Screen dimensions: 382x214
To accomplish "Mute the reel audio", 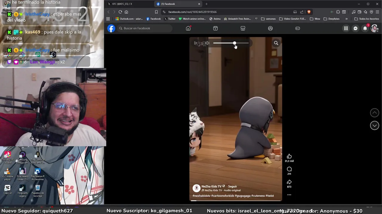I will (x=207, y=43).
